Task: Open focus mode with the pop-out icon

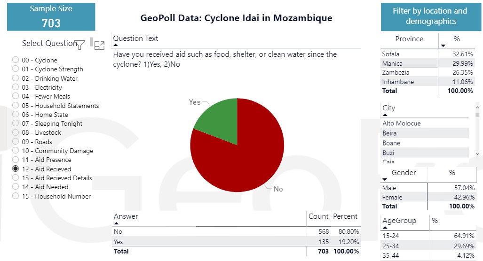Action: pos(99,46)
